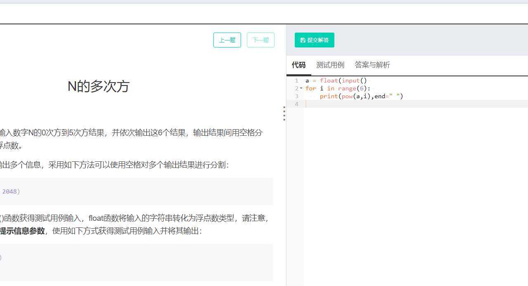Click line number 1 in the editor gutter

(296, 80)
